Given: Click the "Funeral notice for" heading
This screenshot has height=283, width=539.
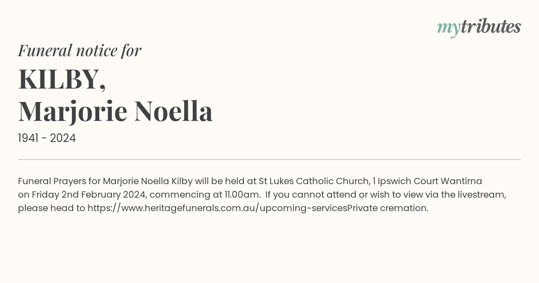Looking at the screenshot, I should pyautogui.click(x=80, y=50).
